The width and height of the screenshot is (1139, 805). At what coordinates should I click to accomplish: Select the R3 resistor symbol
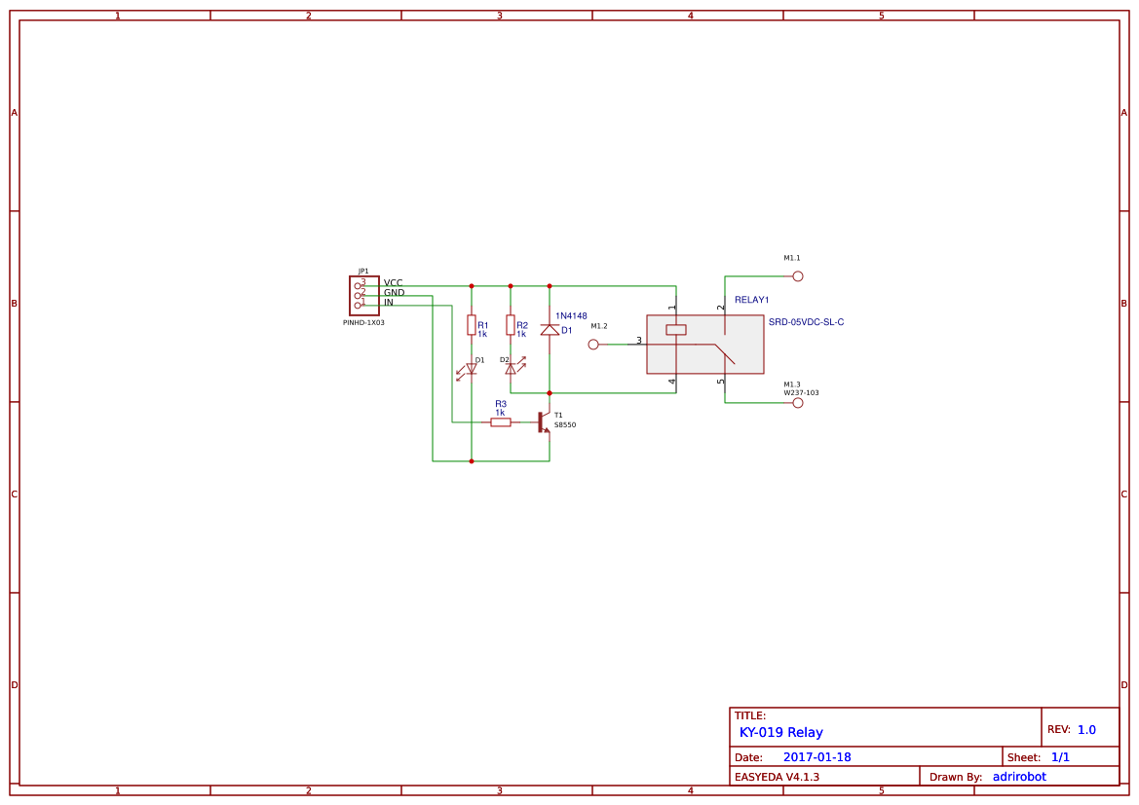[501, 422]
